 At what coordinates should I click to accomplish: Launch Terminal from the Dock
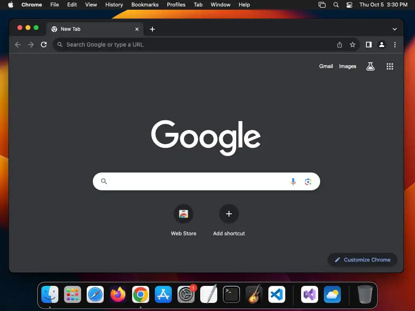pyautogui.click(x=231, y=294)
